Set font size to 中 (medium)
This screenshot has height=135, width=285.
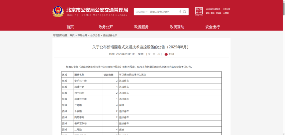coord(154,54)
